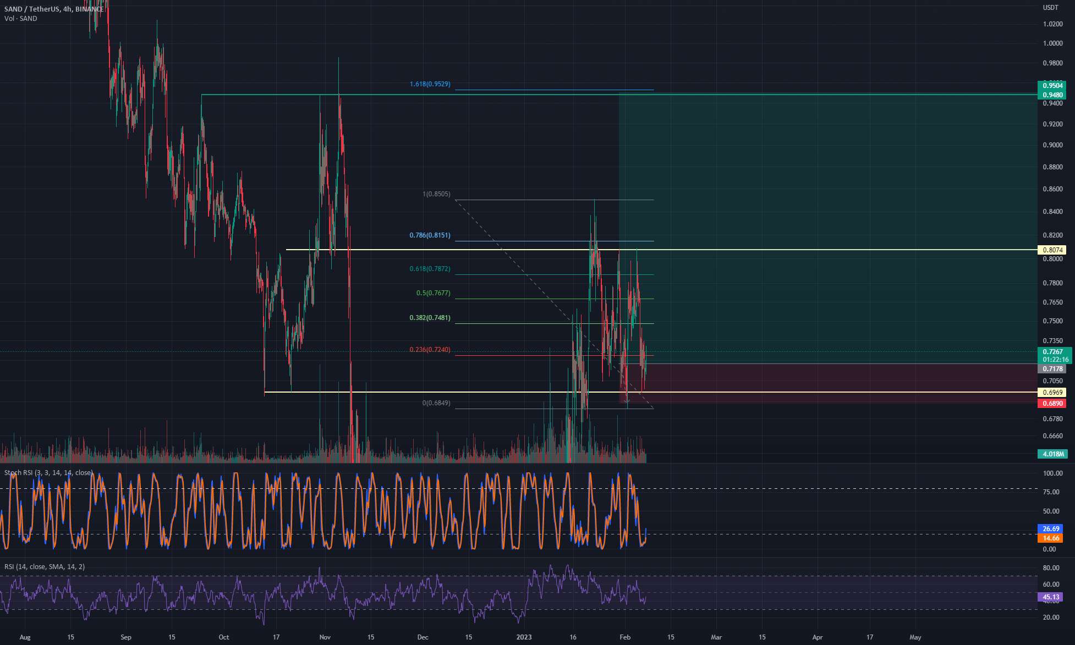The image size is (1075, 645).
Task: Select the red stop-loss zone of the position
Action: coord(828,383)
